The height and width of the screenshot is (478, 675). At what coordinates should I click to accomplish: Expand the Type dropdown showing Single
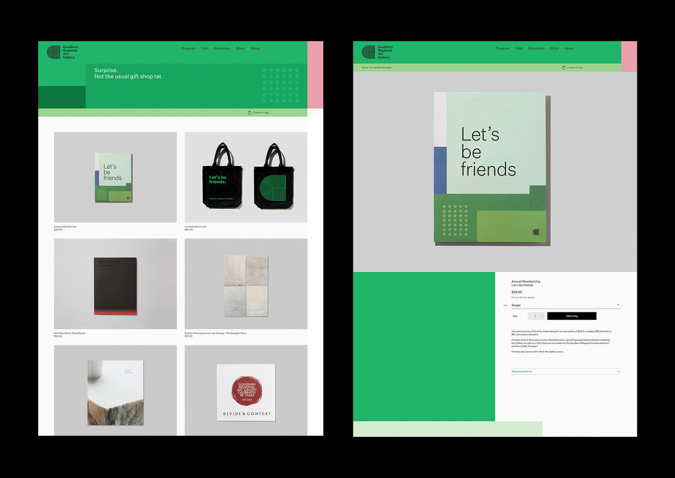pyautogui.click(x=565, y=305)
